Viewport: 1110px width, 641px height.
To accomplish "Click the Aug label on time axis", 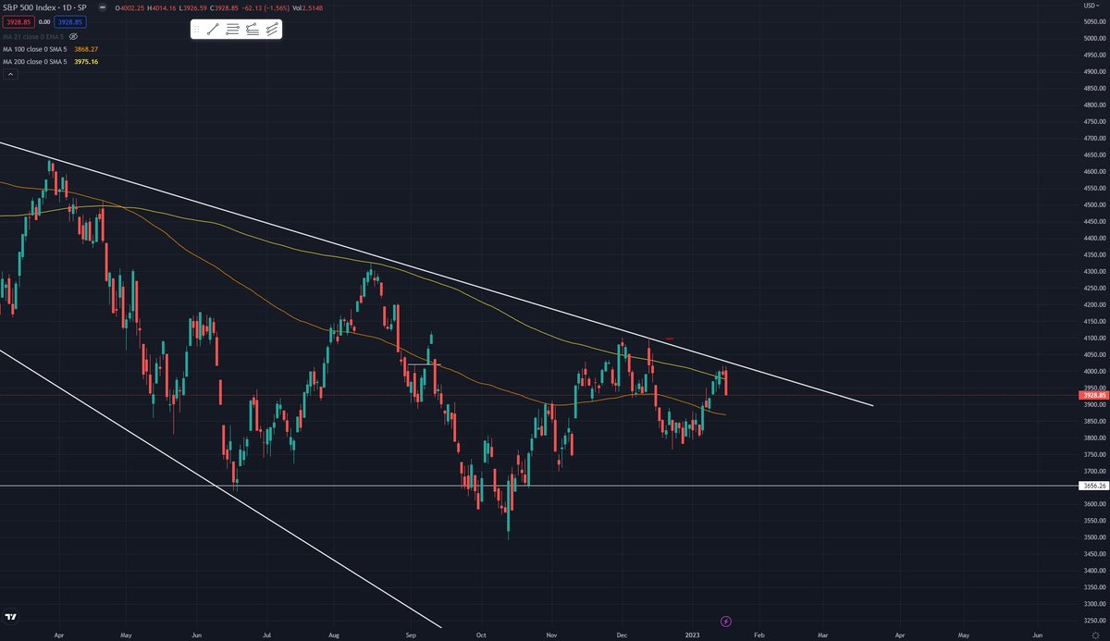I will coord(335,635).
